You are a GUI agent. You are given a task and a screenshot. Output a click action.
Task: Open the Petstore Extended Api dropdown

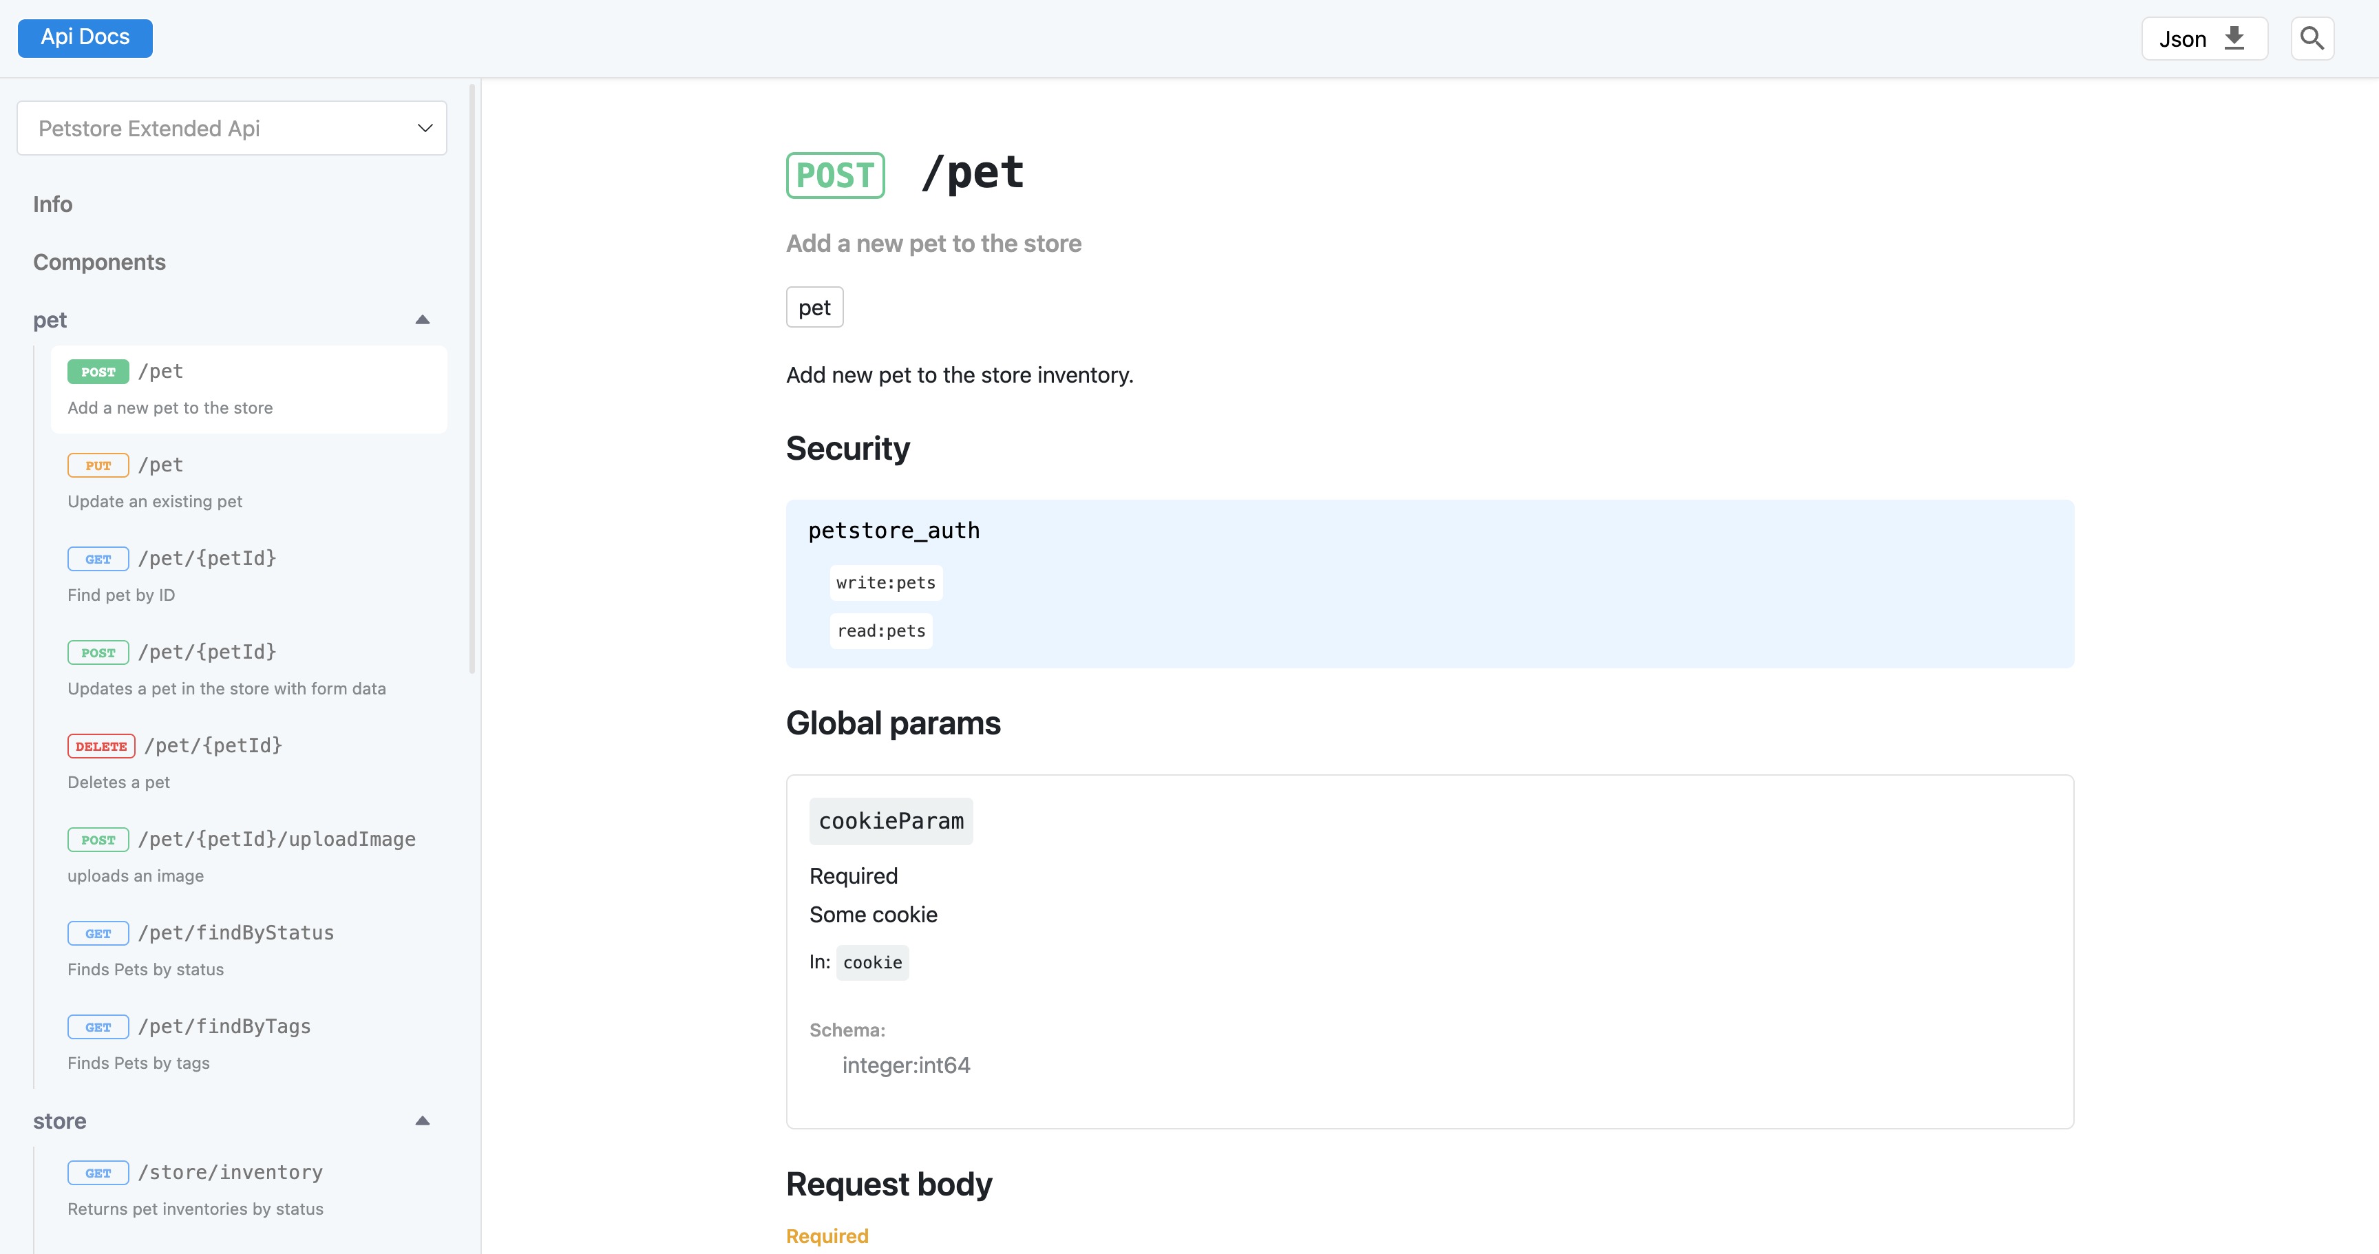click(x=232, y=128)
